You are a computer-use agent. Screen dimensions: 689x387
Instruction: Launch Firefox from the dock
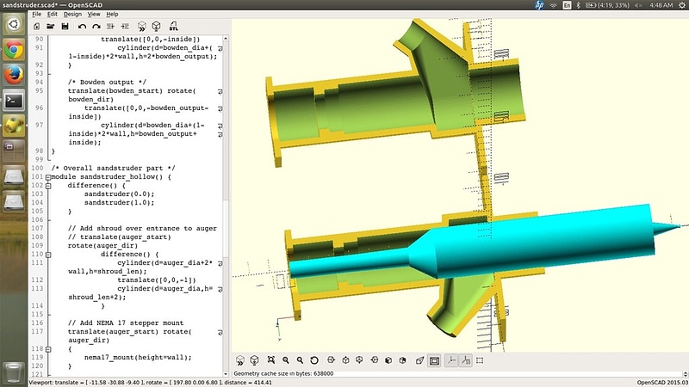point(14,75)
